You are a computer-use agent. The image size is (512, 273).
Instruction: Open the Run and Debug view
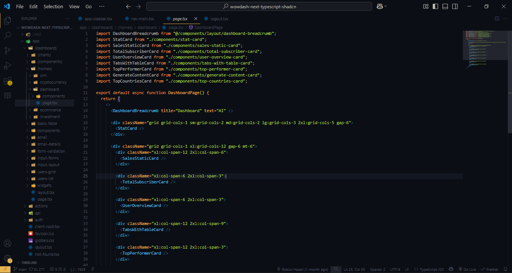coord(7,65)
